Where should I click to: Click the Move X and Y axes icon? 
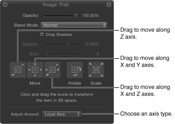point(35,70)
